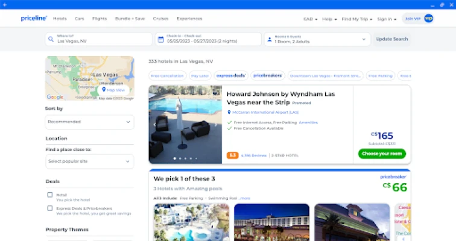Viewport: 456px width, 241px height.
Task: Toggle the Free Cancellation filter chip
Action: pyautogui.click(x=166, y=76)
